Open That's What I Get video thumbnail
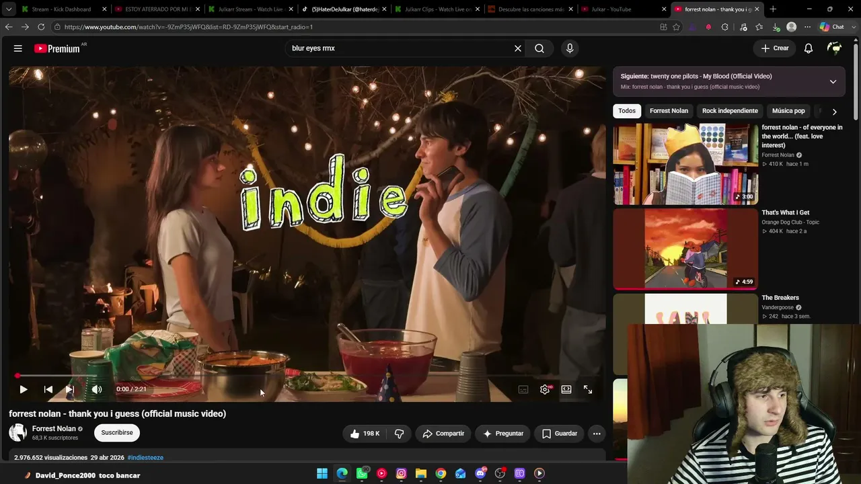Screen dimensions: 861x484 685,249
